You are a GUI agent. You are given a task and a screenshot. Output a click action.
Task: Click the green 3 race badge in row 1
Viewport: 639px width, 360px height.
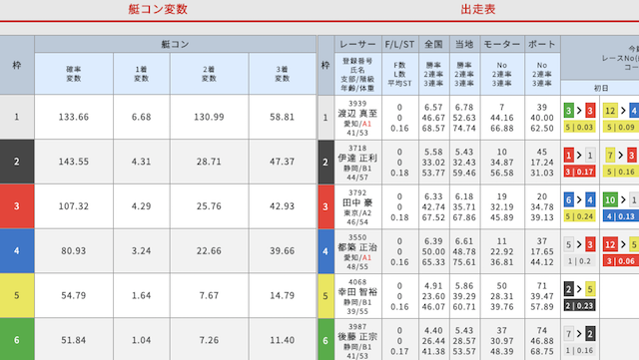[x=569, y=111]
